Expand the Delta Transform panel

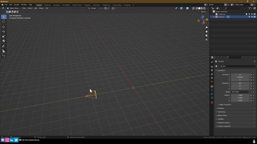(x=225, y=105)
